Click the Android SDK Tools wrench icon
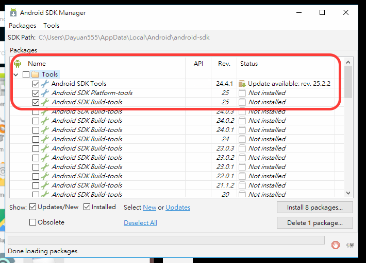The height and width of the screenshot is (263, 366). (x=45, y=84)
